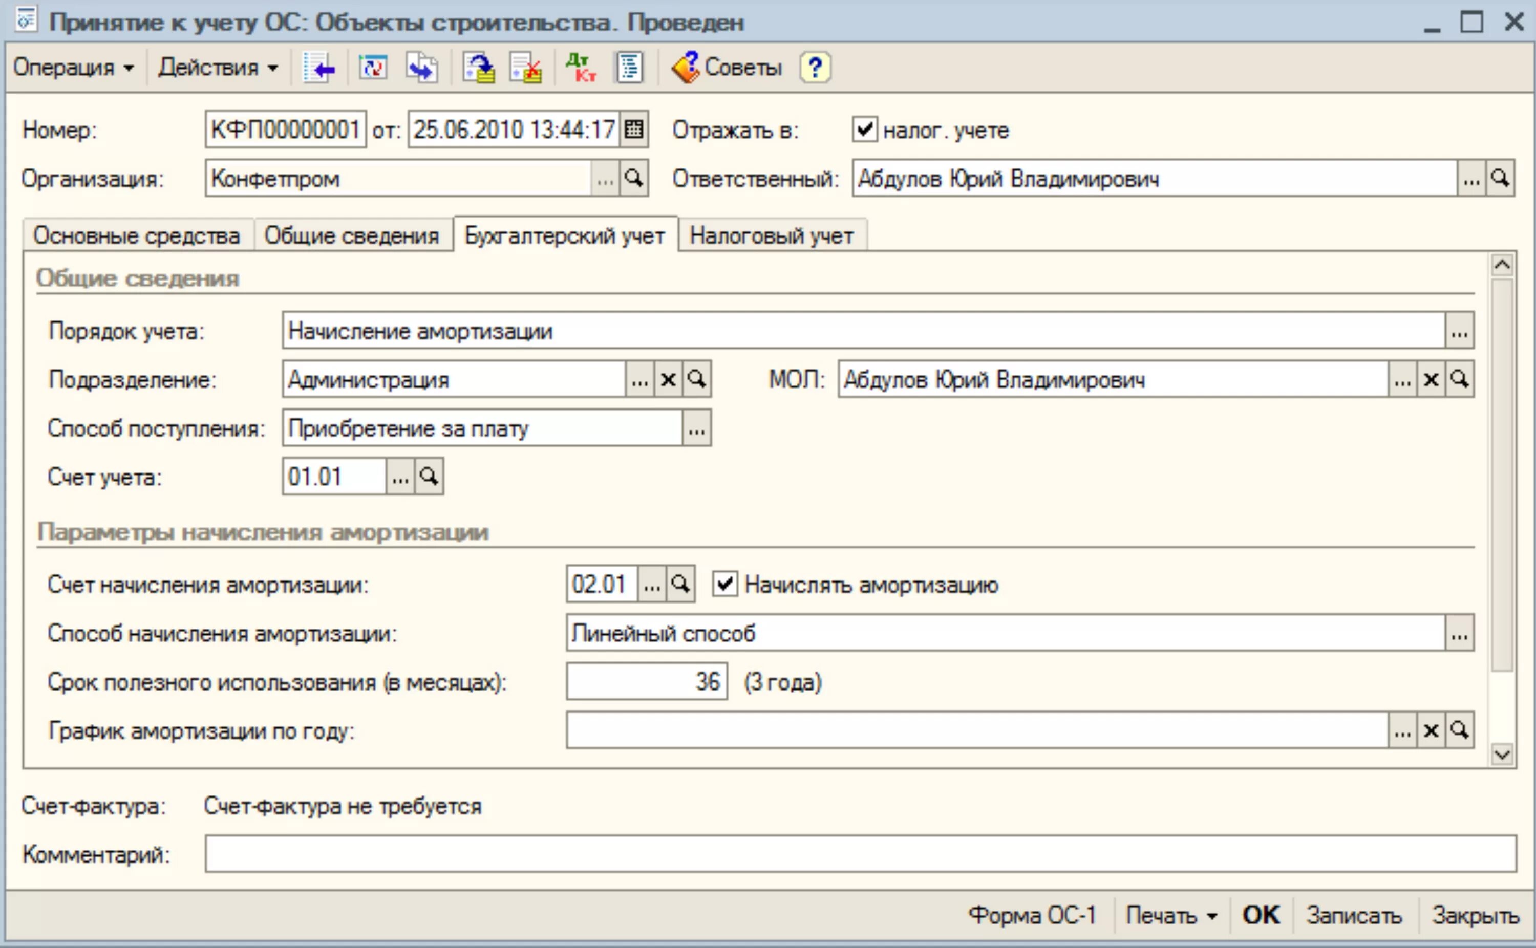Click the create based on document icon
The height and width of the screenshot is (948, 1536).
(x=421, y=67)
